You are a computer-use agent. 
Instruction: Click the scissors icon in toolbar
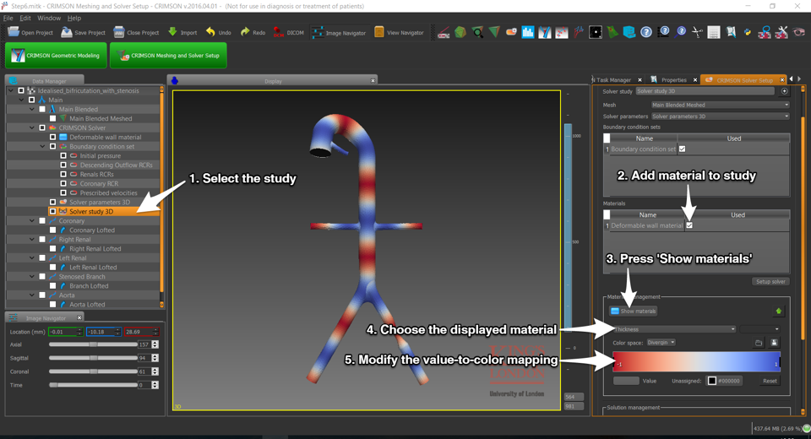tap(696, 32)
